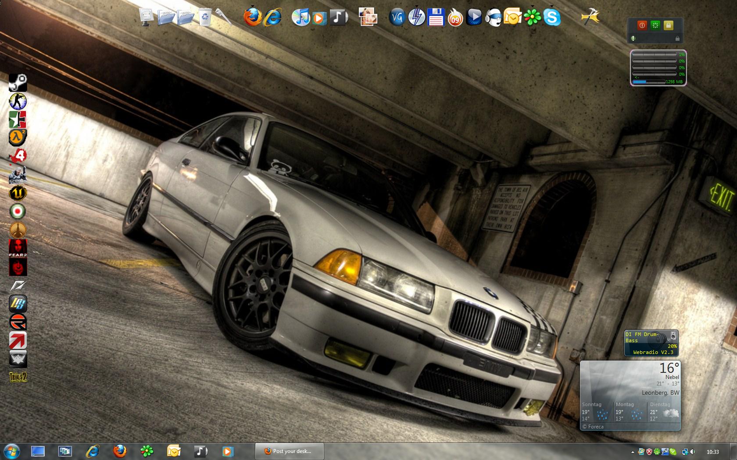This screenshot has height=460, width=737.
Task: Click the speaker icon in Webradio gadget
Action: (x=673, y=336)
